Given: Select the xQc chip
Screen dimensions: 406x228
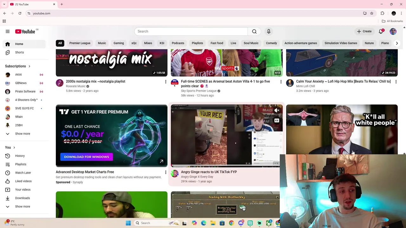Looking at the screenshot, I should 134,43.
